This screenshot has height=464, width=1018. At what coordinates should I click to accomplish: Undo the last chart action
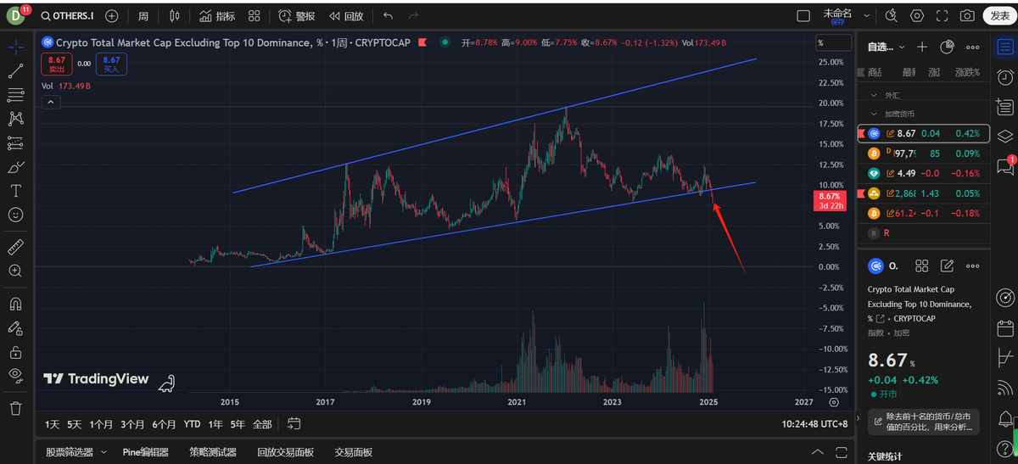pyautogui.click(x=389, y=16)
